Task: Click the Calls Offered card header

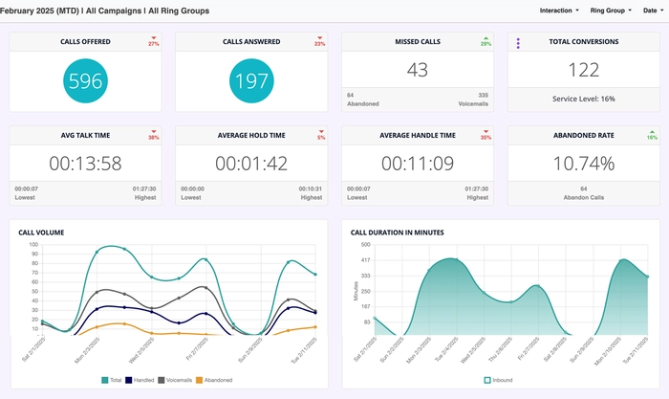Action: [85, 41]
